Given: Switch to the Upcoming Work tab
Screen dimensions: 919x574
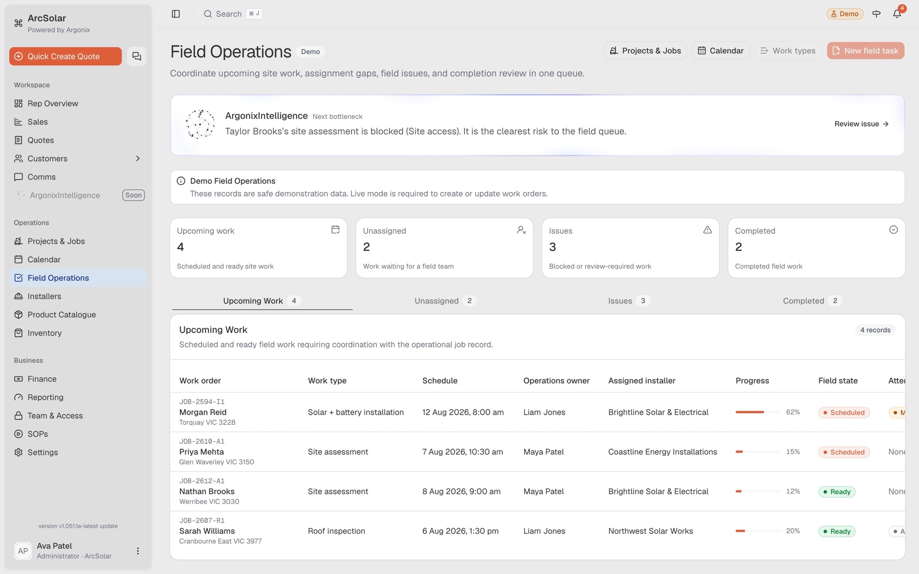Looking at the screenshot, I should coord(262,301).
